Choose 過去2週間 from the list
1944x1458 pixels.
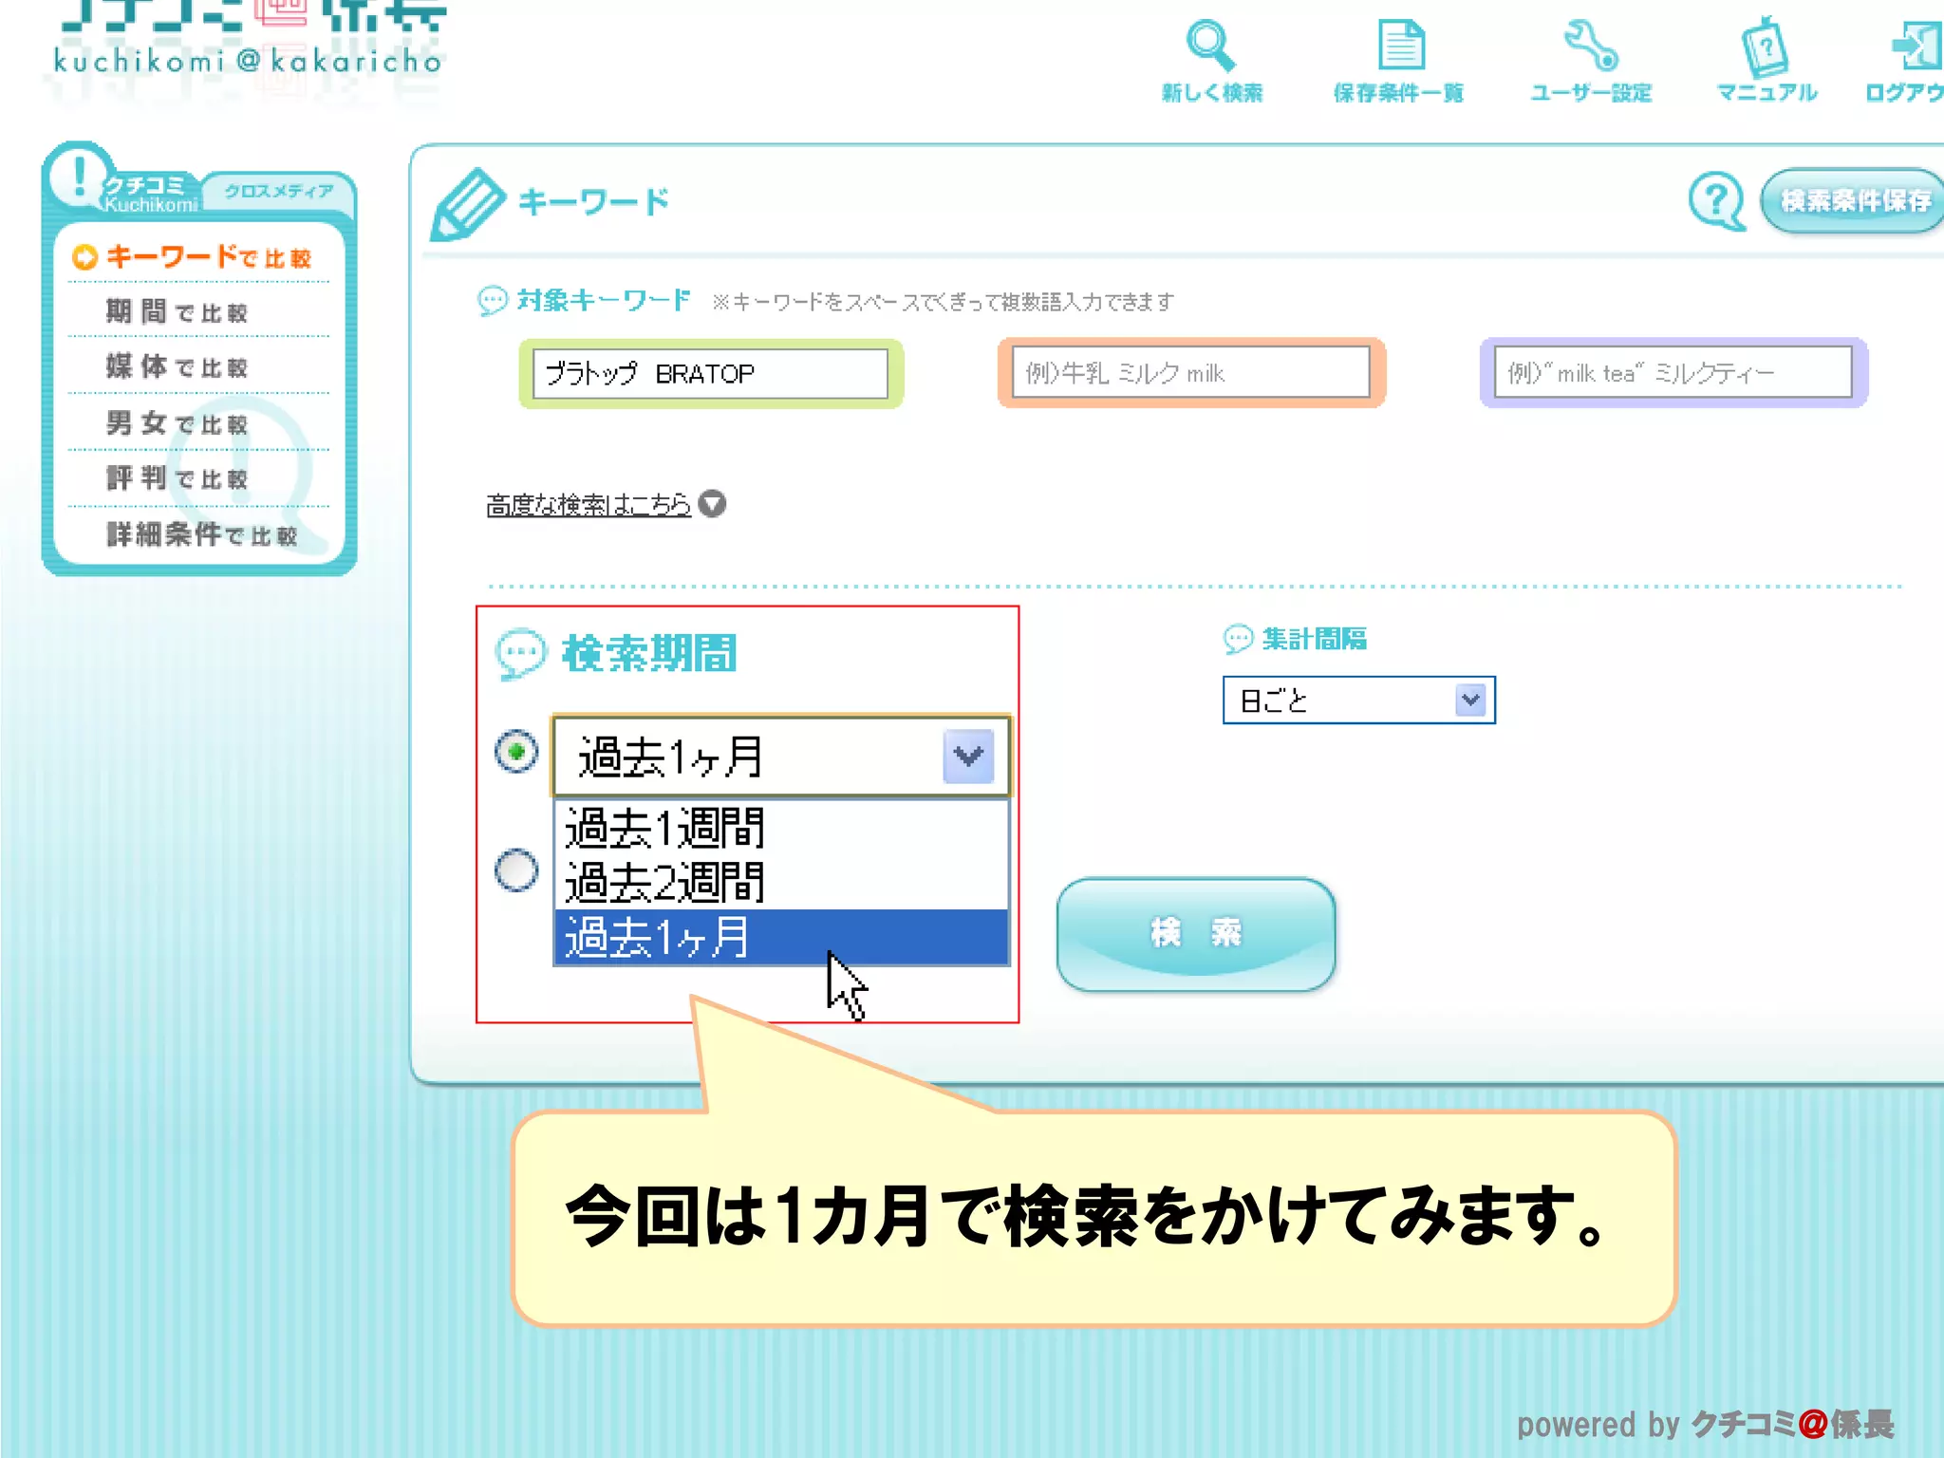point(781,882)
